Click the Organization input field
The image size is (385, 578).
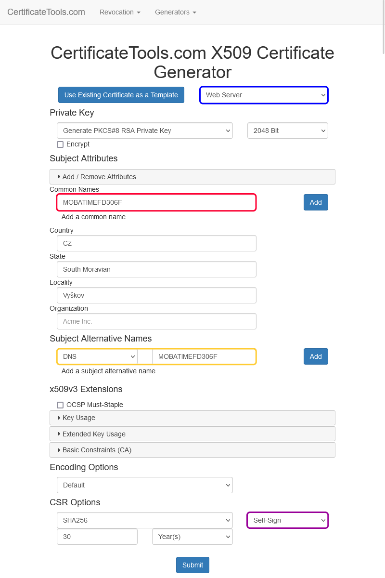156,321
